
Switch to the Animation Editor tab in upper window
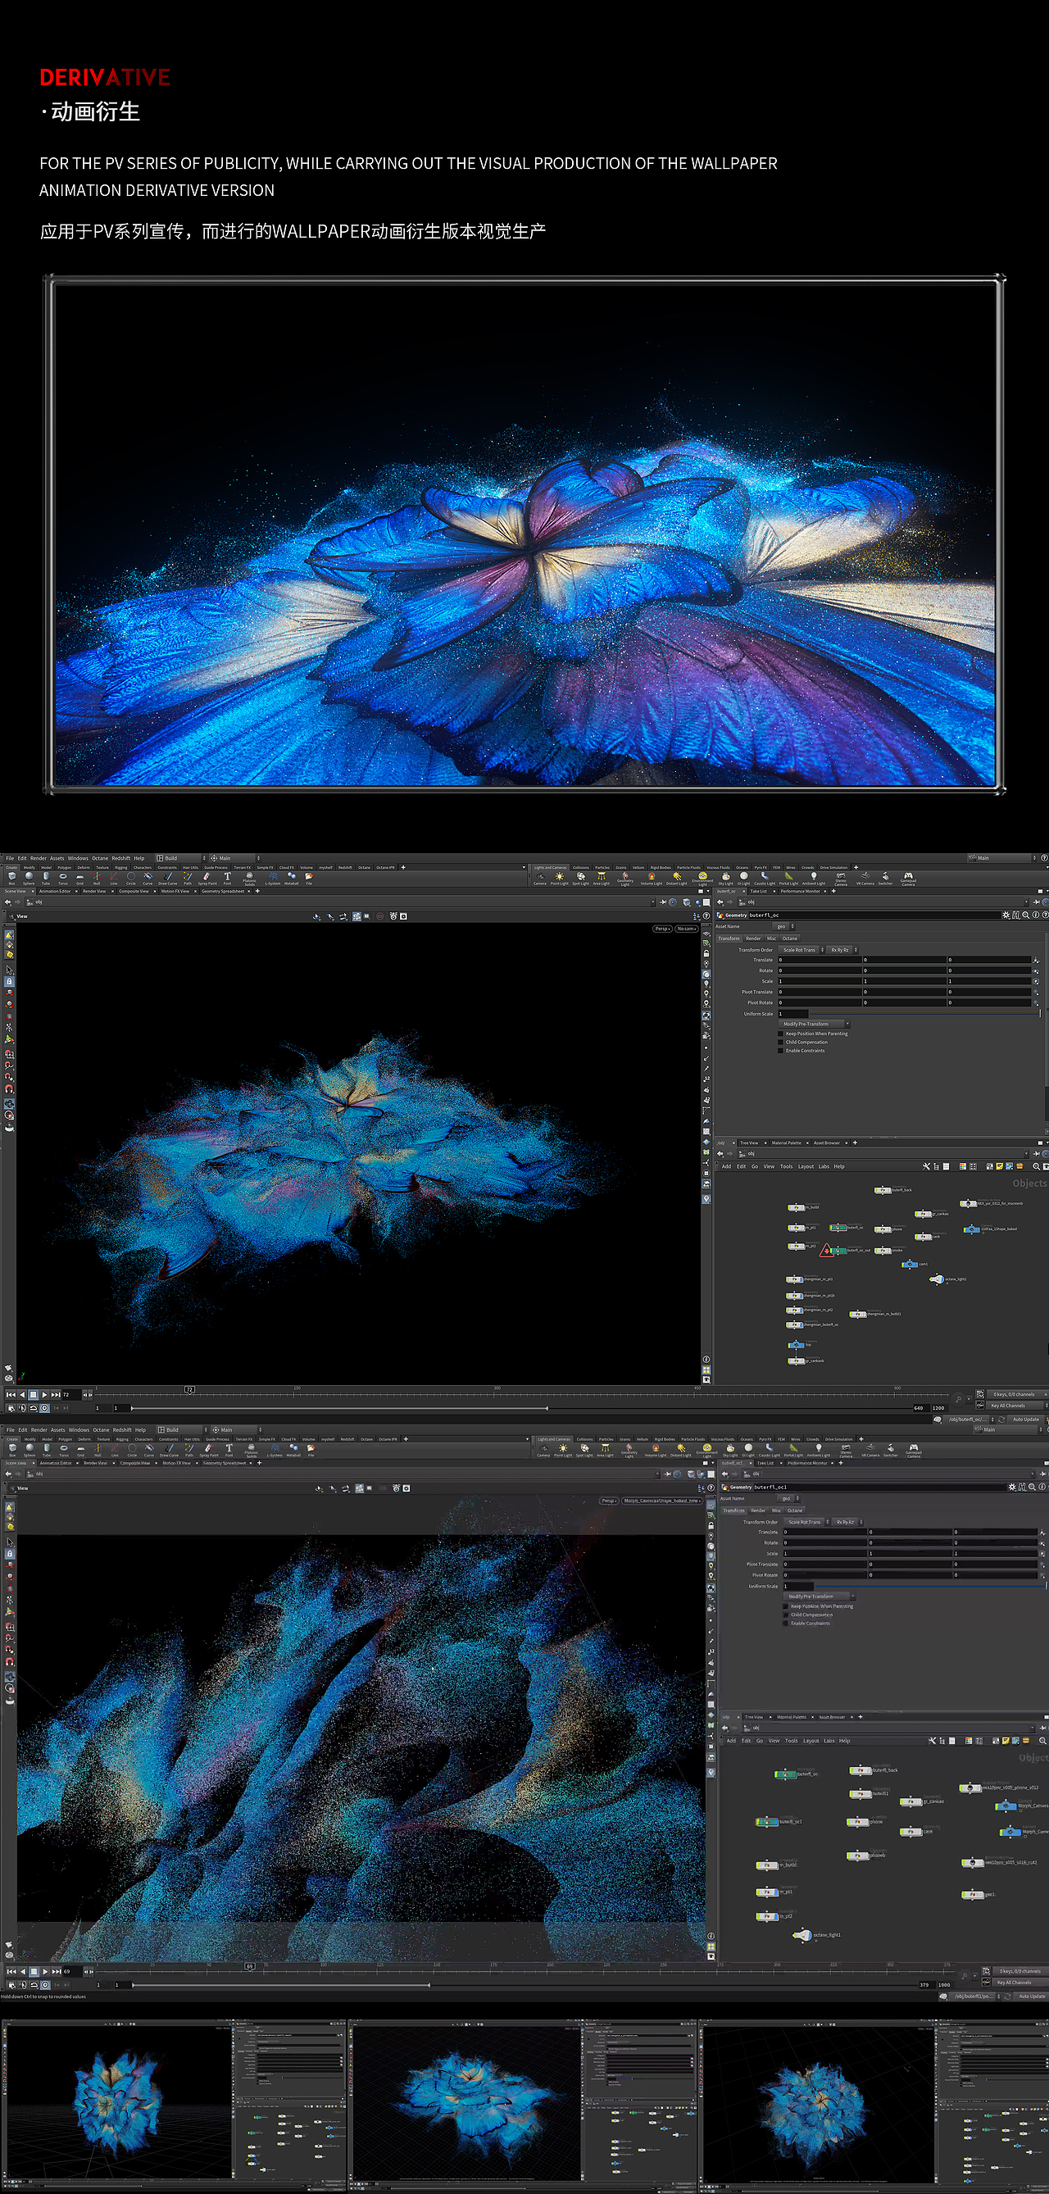(x=54, y=892)
